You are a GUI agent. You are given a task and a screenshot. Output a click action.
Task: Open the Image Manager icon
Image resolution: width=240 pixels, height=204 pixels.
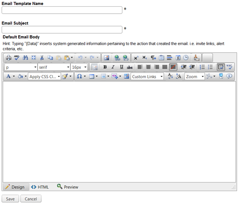[x=106, y=58]
